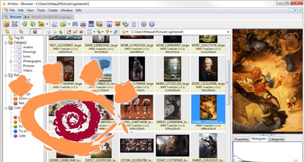Open settings via the gear icon
305x162 pixels.
pos(143,24)
